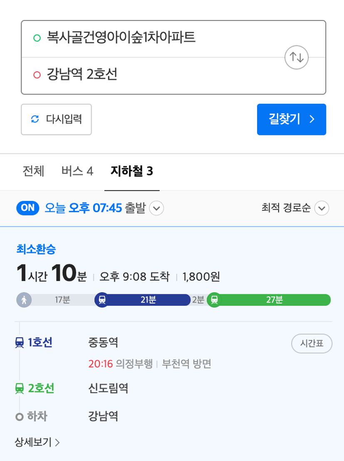
Task: Click the 1호선 train icon in step list
Action: tap(20, 343)
